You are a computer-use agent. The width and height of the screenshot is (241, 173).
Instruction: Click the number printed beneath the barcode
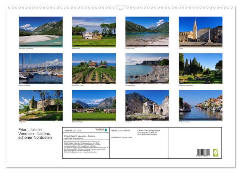coord(203,156)
